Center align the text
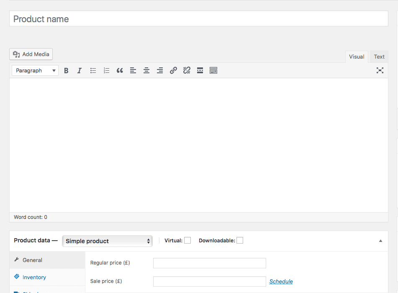 coord(146,71)
